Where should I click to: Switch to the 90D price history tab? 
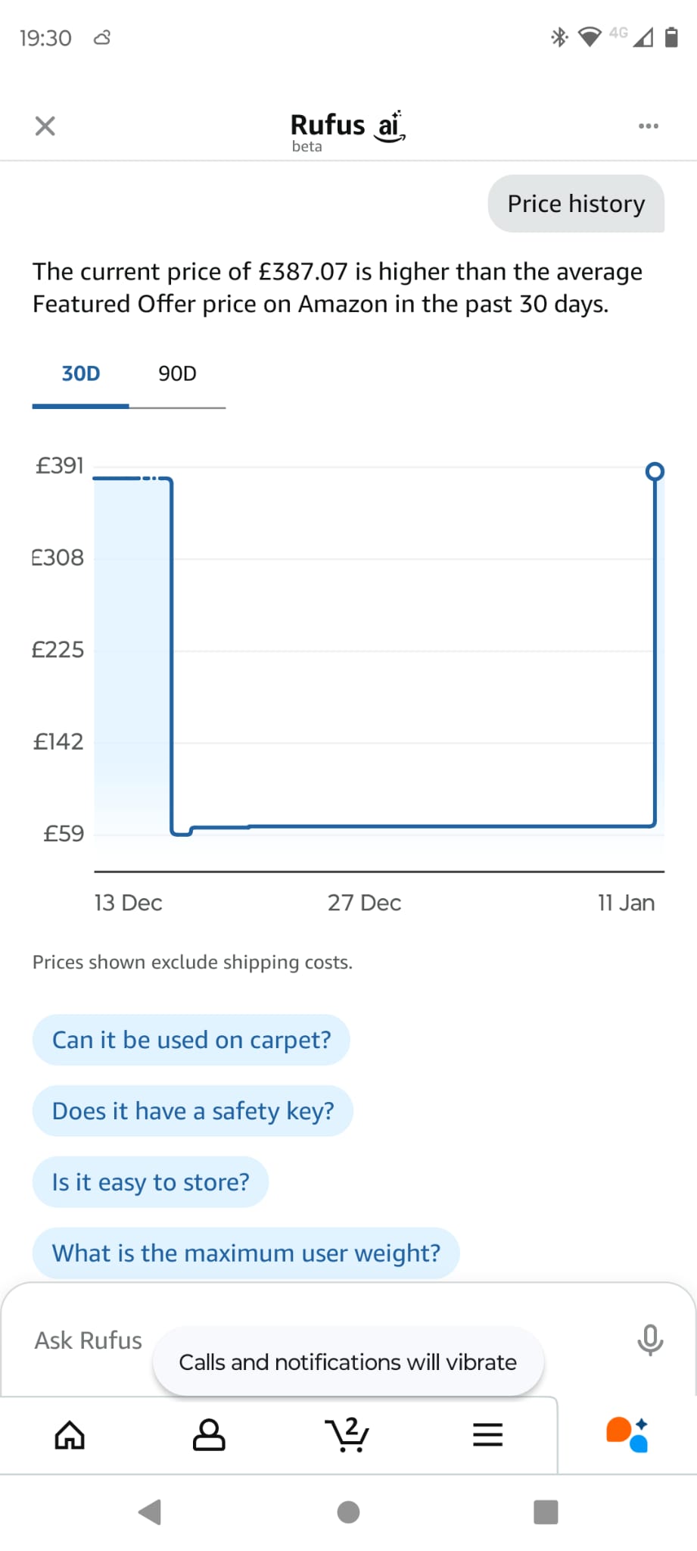pos(177,374)
